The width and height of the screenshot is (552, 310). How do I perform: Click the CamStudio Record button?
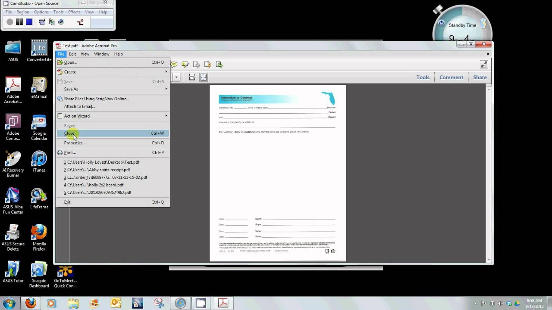(10, 22)
